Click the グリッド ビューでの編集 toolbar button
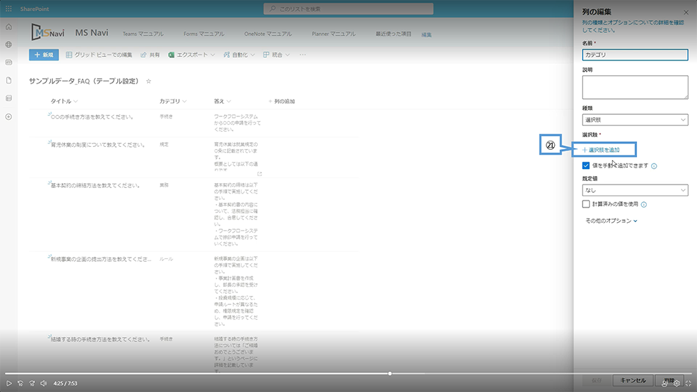 point(98,54)
